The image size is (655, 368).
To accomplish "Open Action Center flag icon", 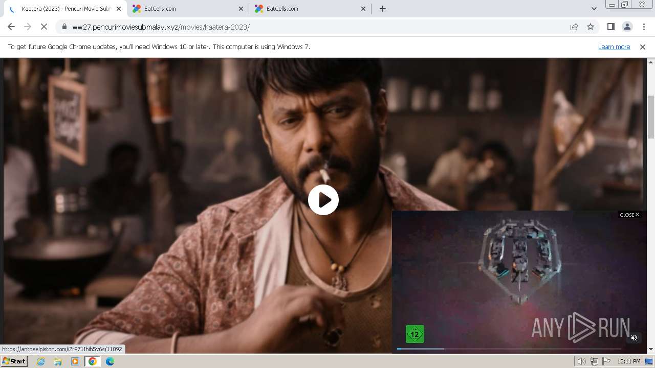I will [606, 361].
